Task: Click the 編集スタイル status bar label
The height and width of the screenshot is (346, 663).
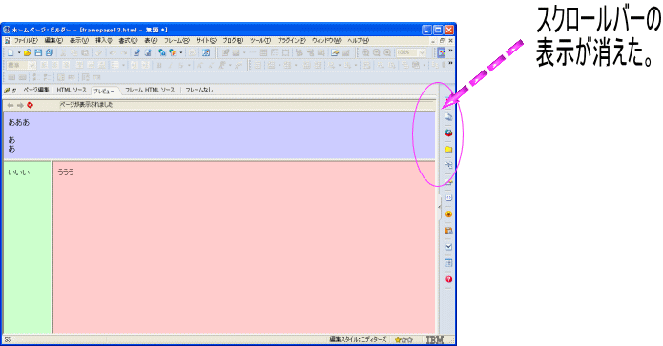Action: pyautogui.click(x=358, y=339)
